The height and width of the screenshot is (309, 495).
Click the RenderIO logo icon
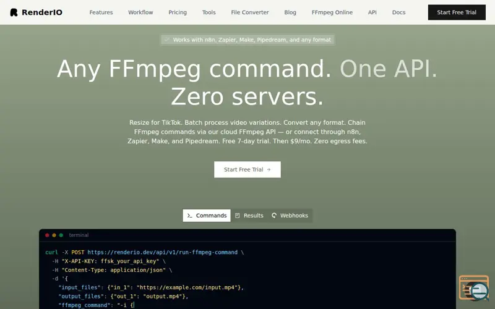coord(14,12)
